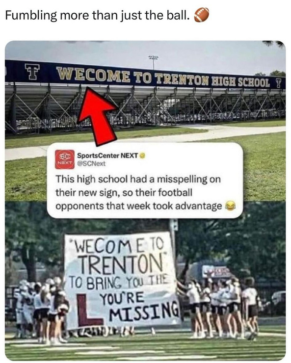This screenshot has height=363, width=291.
Task: Click the SportsCenter NEXT red logo avatar
Action: point(65,159)
